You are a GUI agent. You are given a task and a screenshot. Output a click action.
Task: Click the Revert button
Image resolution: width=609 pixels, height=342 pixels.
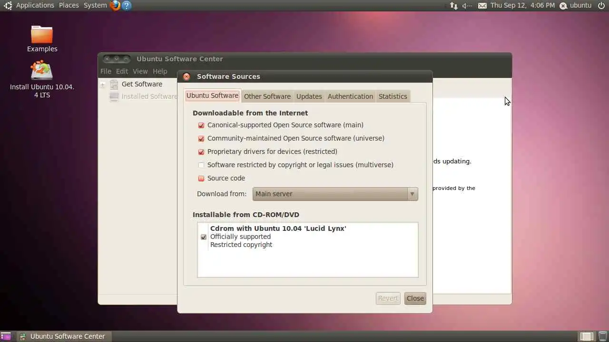[x=388, y=298]
